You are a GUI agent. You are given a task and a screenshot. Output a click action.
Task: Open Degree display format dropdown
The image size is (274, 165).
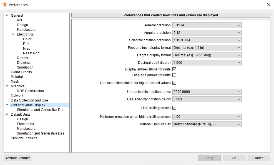tap(207, 55)
